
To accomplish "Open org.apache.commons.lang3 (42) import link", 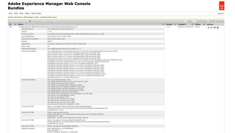I will click(97, 62).
